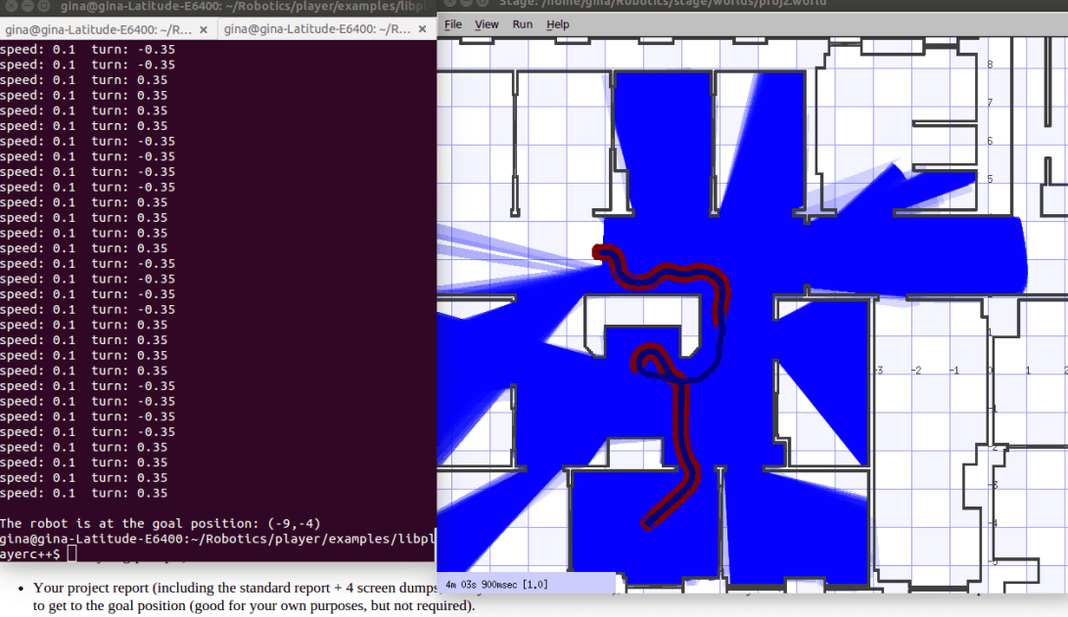Screen dimensions: 1068x617
Task: Open the File menu in Stage
Action: tap(453, 24)
